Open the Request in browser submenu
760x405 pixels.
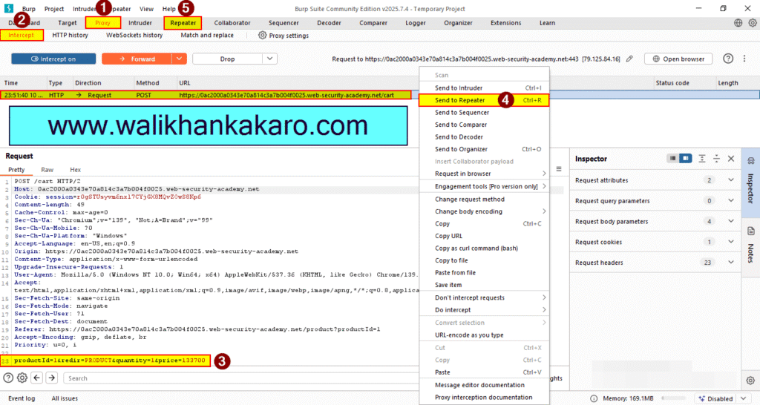(x=484, y=174)
